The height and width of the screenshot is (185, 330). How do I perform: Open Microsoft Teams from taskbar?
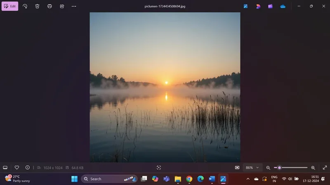tap(167, 179)
